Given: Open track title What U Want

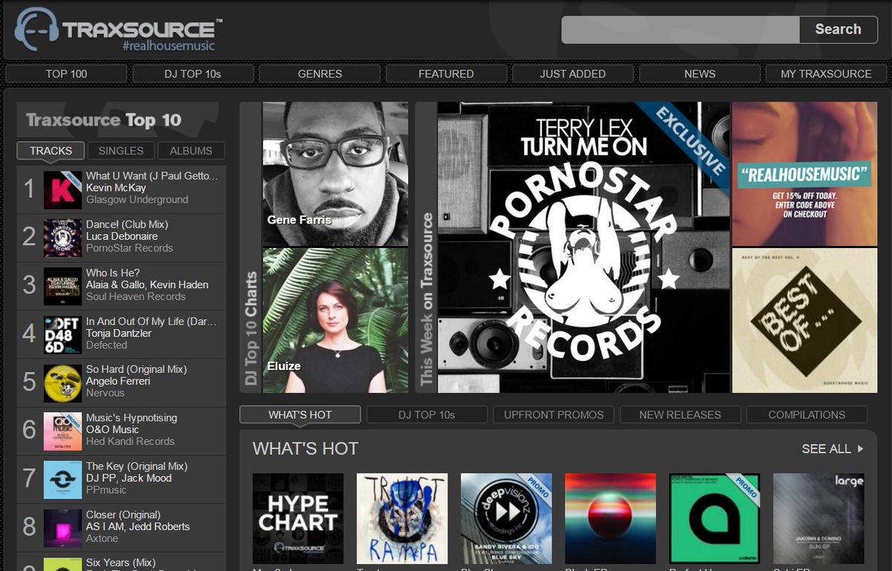Looking at the screenshot, I should (x=152, y=176).
